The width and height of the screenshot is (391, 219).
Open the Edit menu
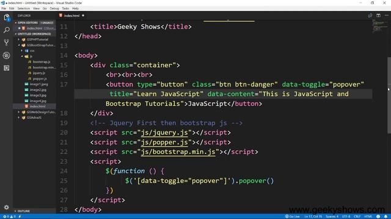point(12,9)
